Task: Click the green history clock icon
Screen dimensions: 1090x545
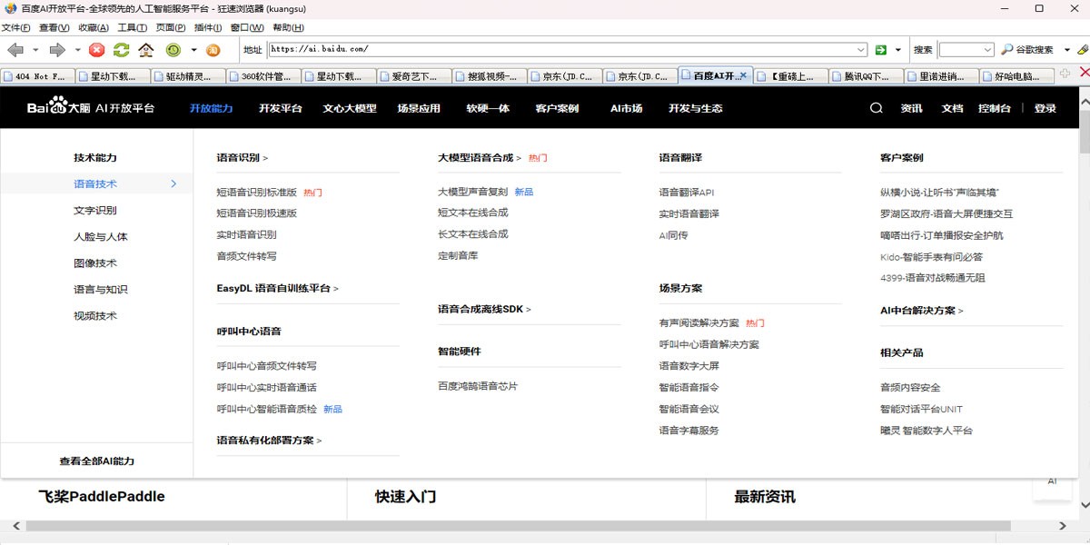Action: click(x=173, y=50)
